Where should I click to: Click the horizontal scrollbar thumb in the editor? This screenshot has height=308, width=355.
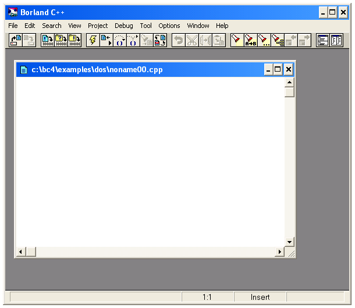coord(31,252)
